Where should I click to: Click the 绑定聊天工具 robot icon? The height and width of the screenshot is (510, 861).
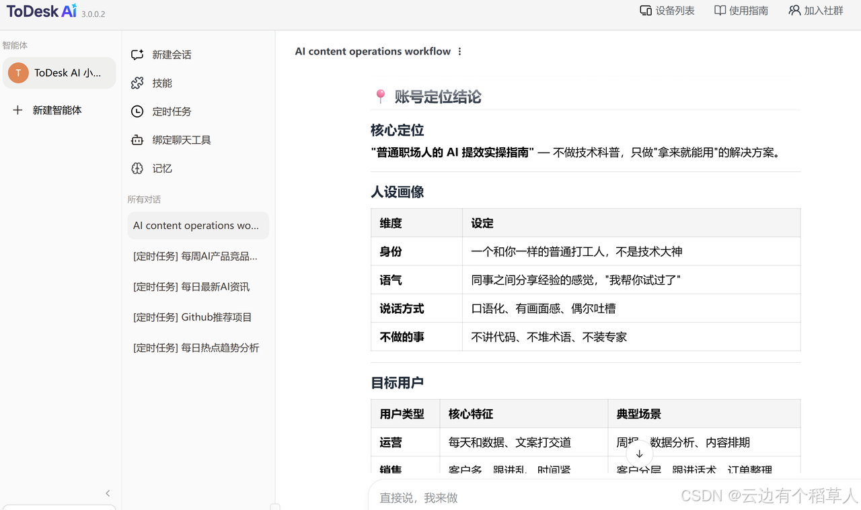[x=137, y=140]
